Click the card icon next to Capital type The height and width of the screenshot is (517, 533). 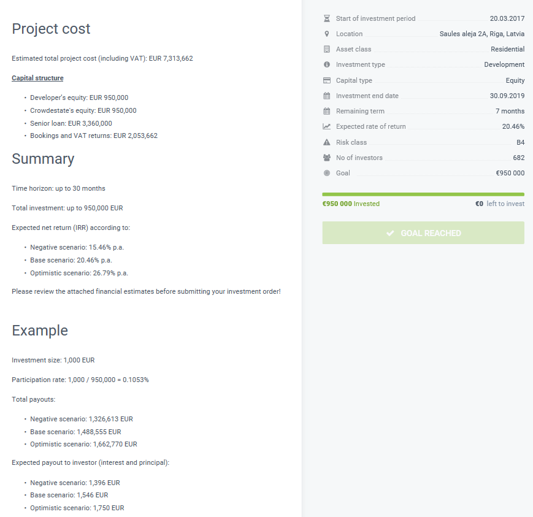pos(326,80)
